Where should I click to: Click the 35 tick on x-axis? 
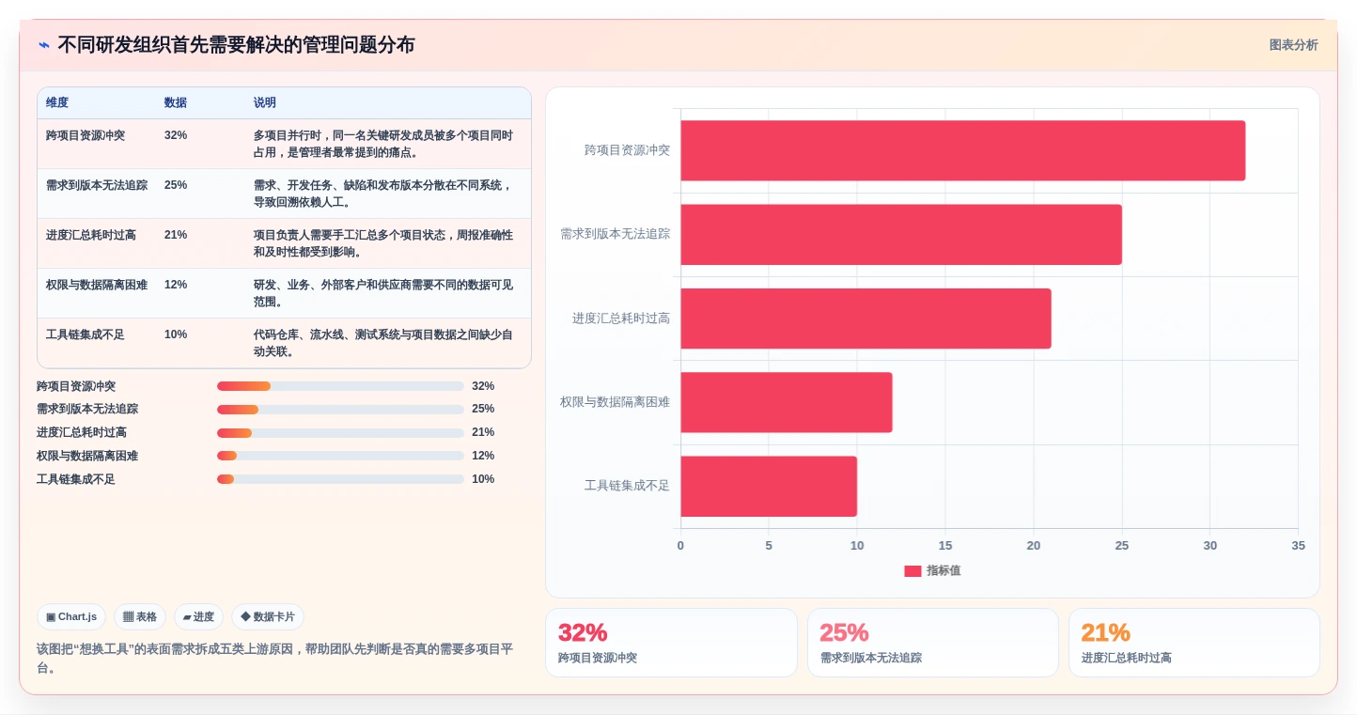(1298, 546)
